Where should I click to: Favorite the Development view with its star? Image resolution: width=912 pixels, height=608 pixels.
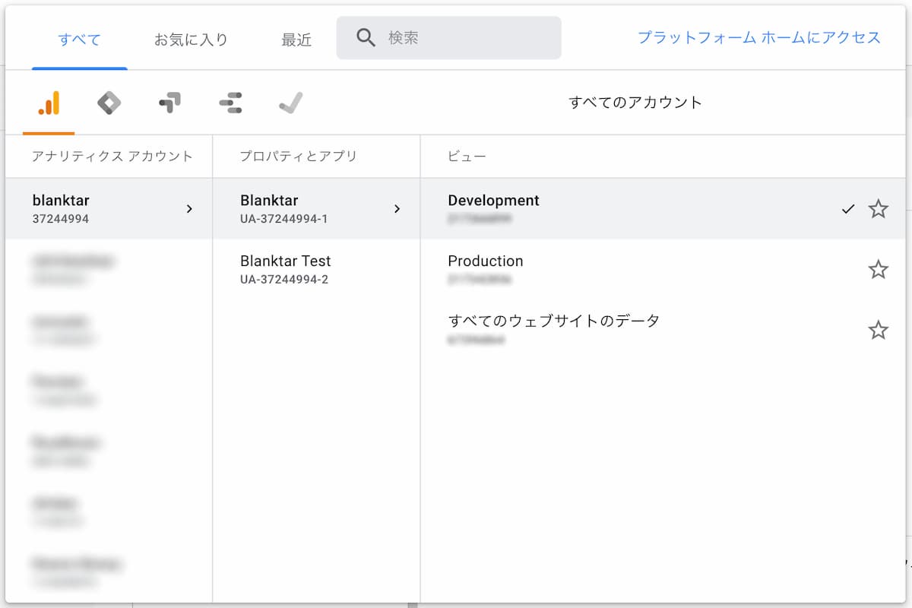click(879, 209)
